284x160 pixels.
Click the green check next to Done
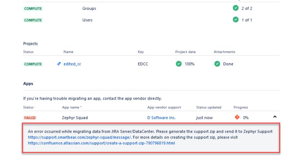[x=217, y=64]
